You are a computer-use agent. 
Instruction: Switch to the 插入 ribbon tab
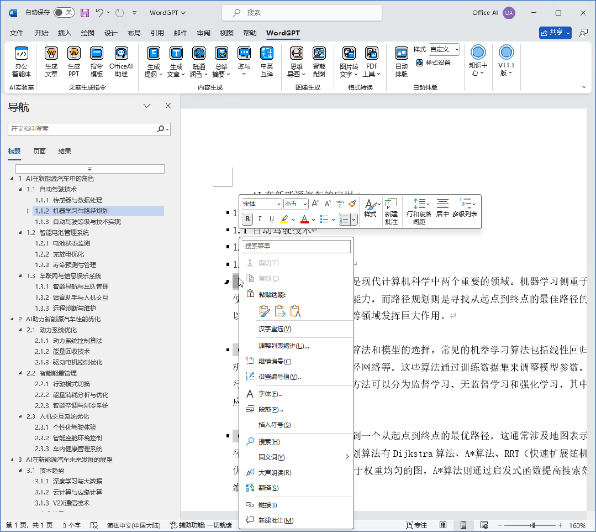[64, 33]
